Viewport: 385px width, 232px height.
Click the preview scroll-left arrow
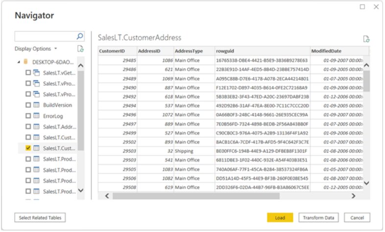pos(107,196)
